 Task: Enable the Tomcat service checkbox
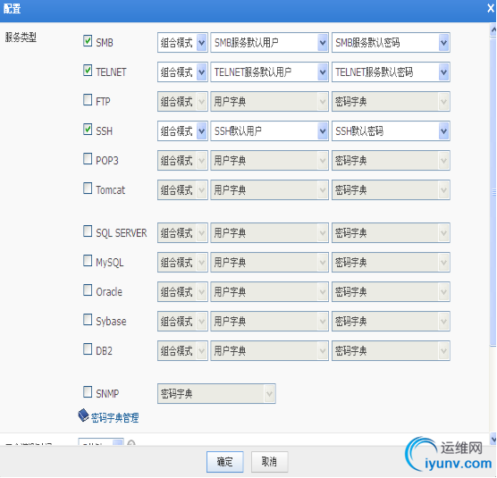tap(88, 189)
